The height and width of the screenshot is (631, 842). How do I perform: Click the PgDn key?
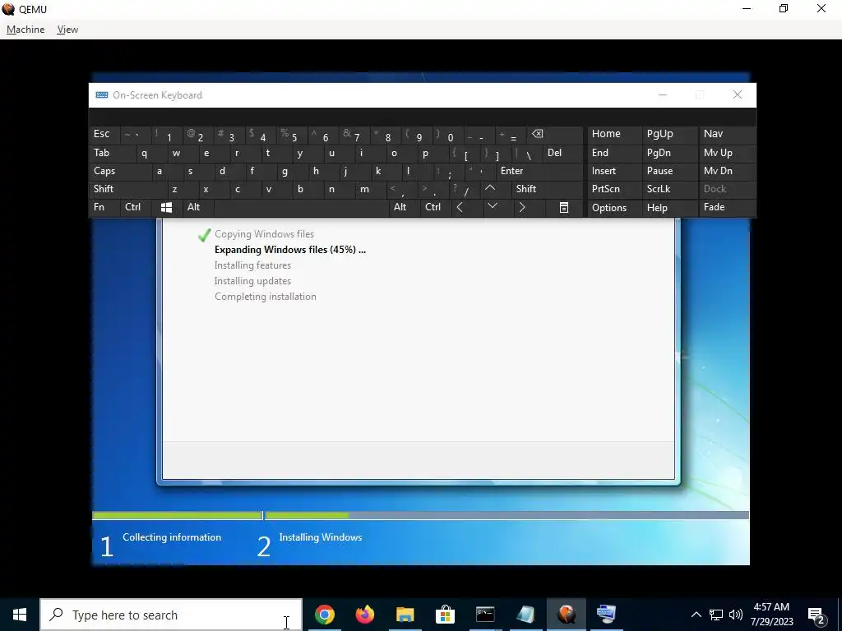[x=669, y=153]
